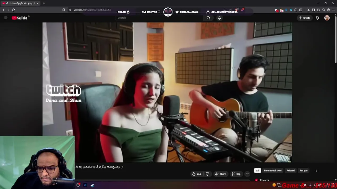Screen dimensions: 337x189
Task: Click the Persian video title text
Action: [x=99, y=167]
